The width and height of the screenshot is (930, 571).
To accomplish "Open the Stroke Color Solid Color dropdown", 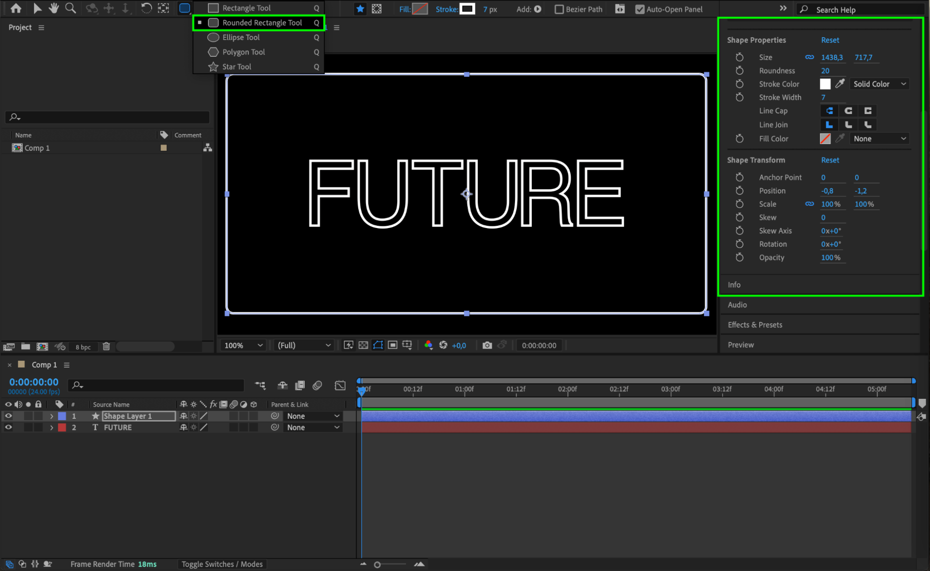I will click(879, 84).
